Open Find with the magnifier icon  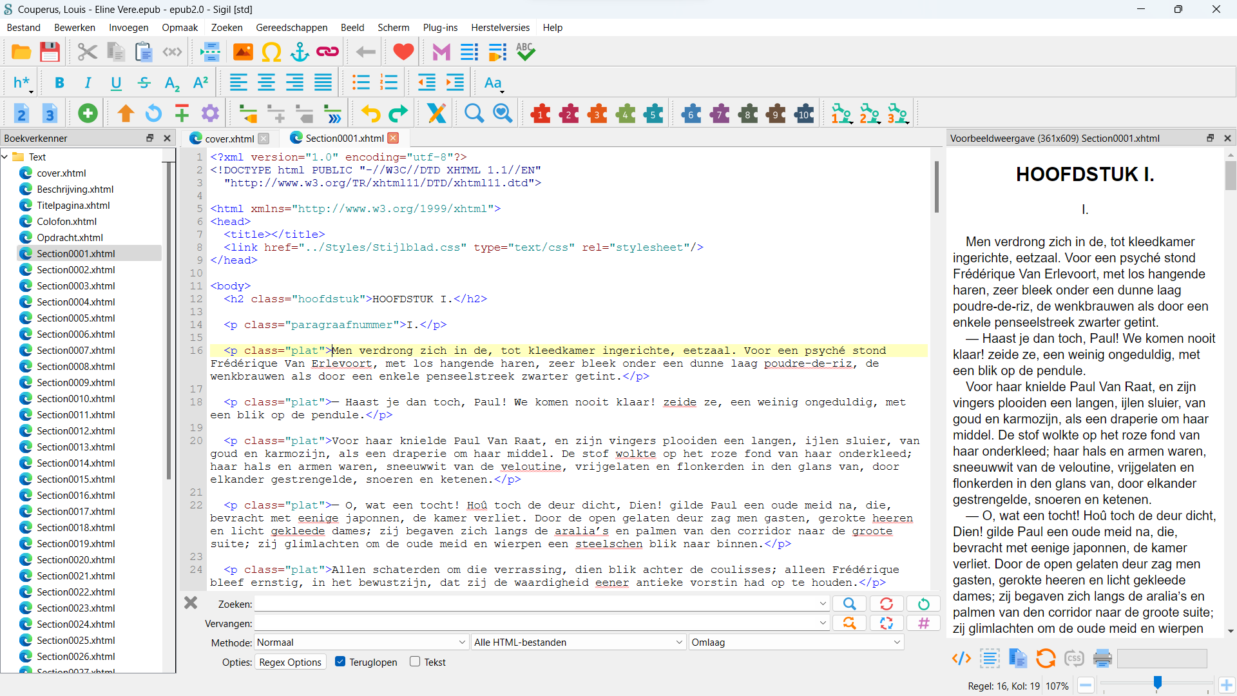click(x=474, y=114)
